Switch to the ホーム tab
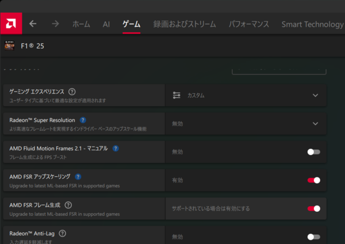345x244 pixels. [x=81, y=24]
